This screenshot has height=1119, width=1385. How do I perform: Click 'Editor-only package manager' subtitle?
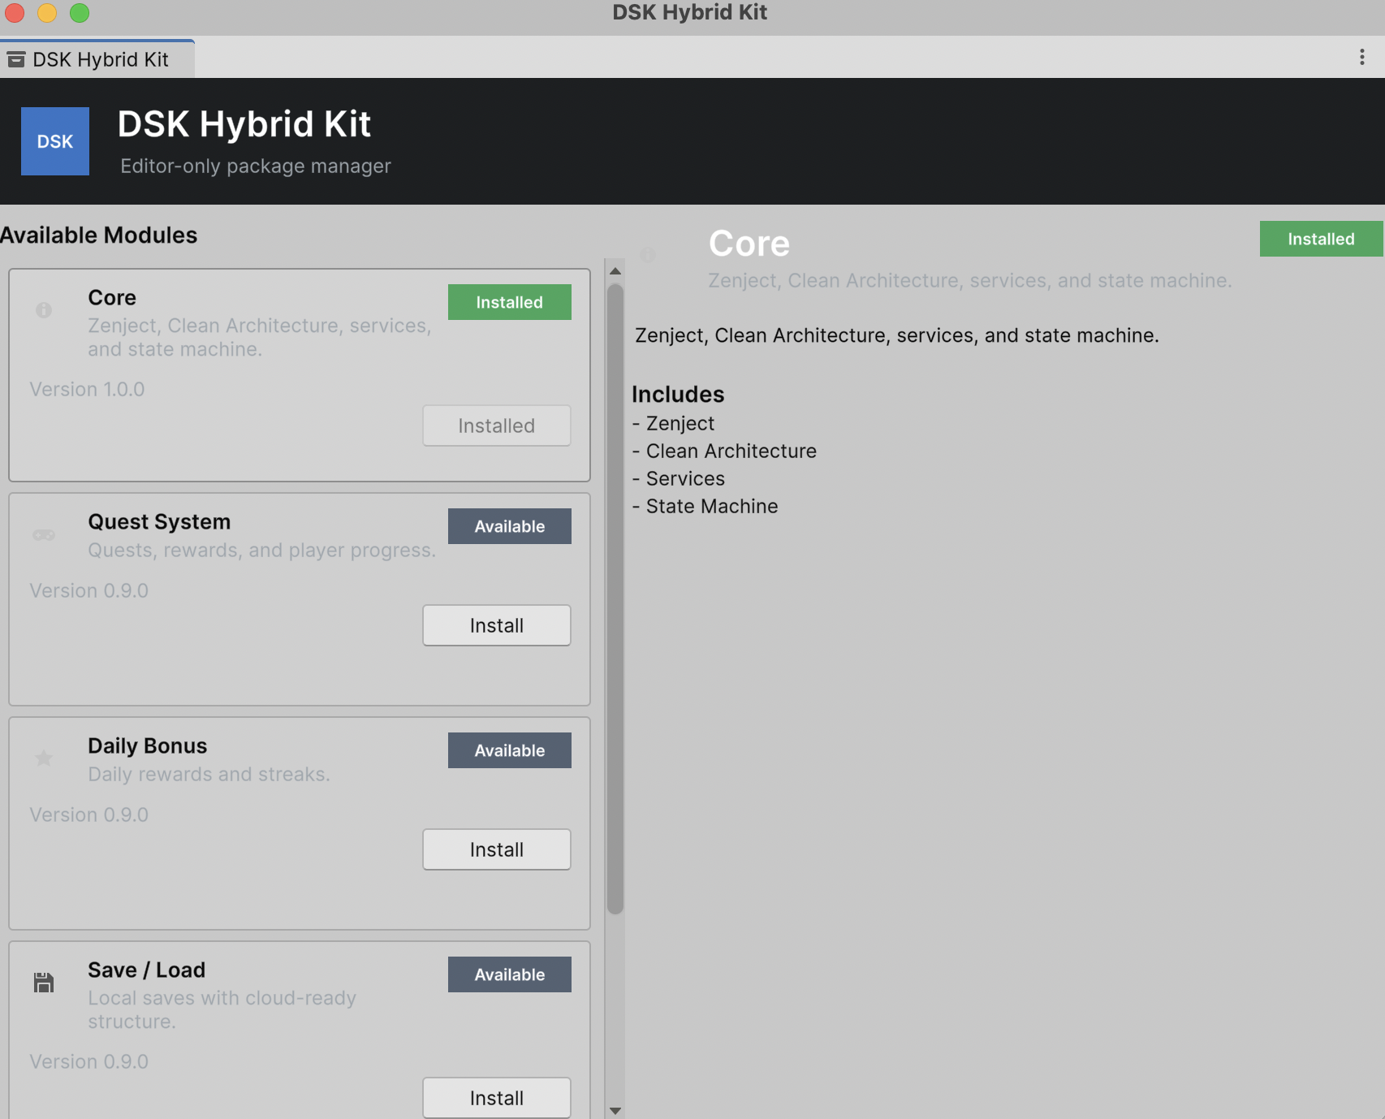pos(256,166)
